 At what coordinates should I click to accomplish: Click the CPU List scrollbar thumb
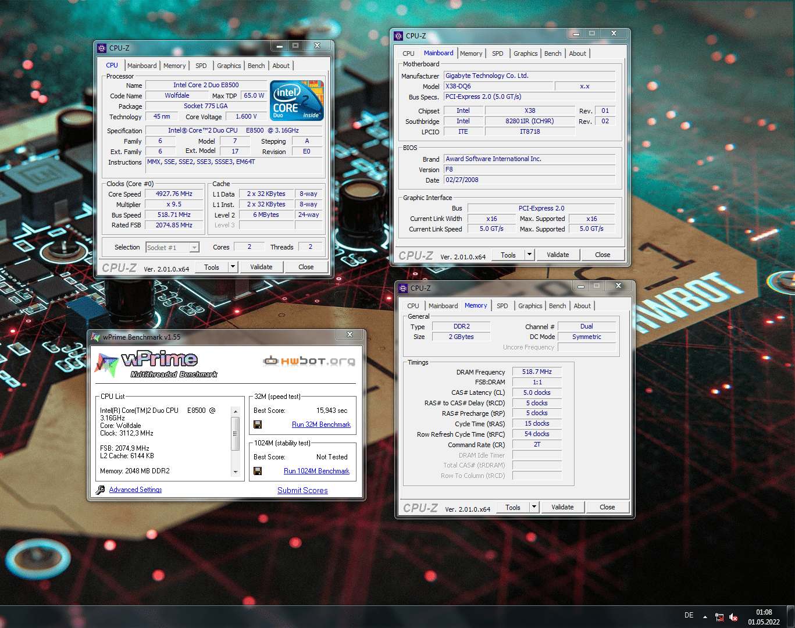236,434
